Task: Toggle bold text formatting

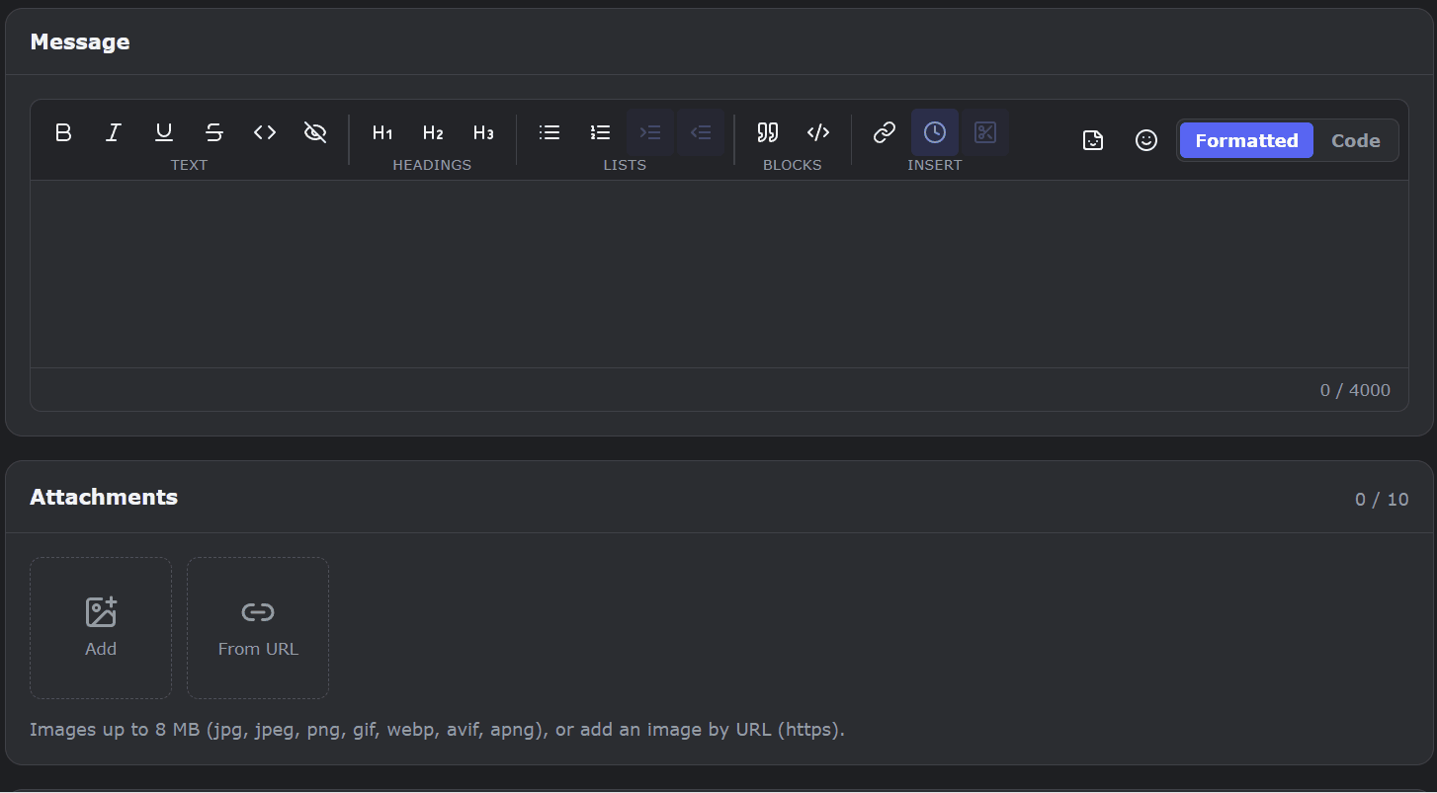Action: click(x=63, y=132)
